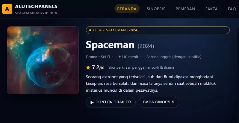
Task: Click the Bahasa Inggris language label
Action: [174, 57]
